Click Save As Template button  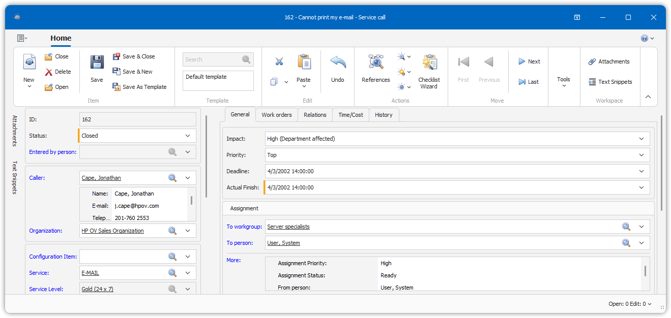click(x=139, y=87)
